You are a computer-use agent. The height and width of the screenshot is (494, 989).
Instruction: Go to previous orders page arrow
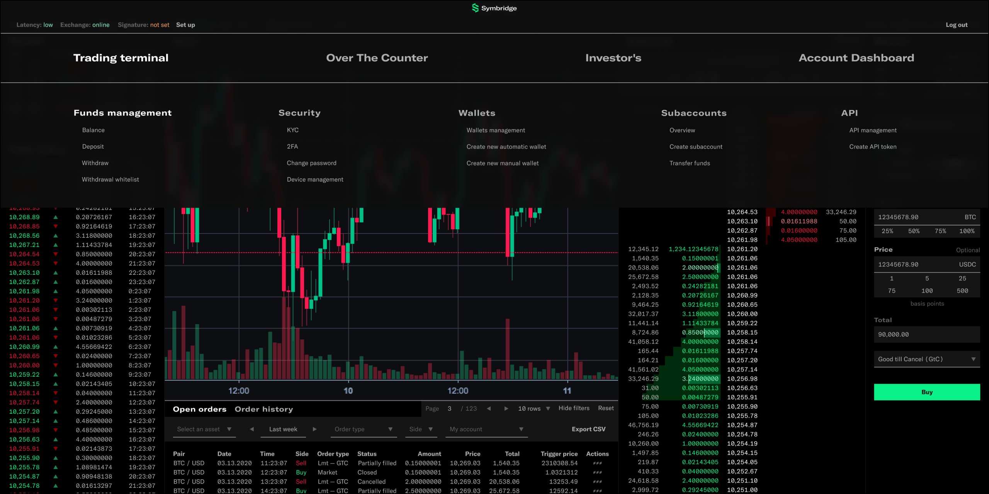489,408
